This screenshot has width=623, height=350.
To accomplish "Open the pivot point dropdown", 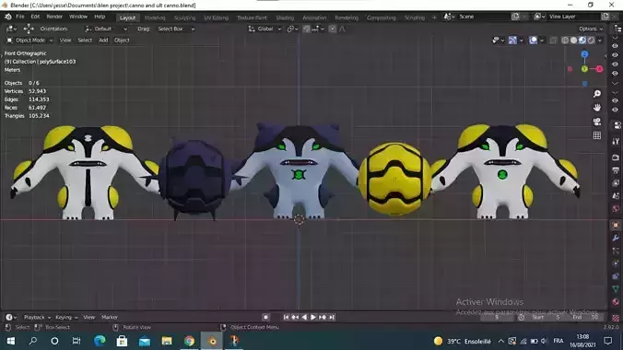I will pyautogui.click(x=292, y=29).
